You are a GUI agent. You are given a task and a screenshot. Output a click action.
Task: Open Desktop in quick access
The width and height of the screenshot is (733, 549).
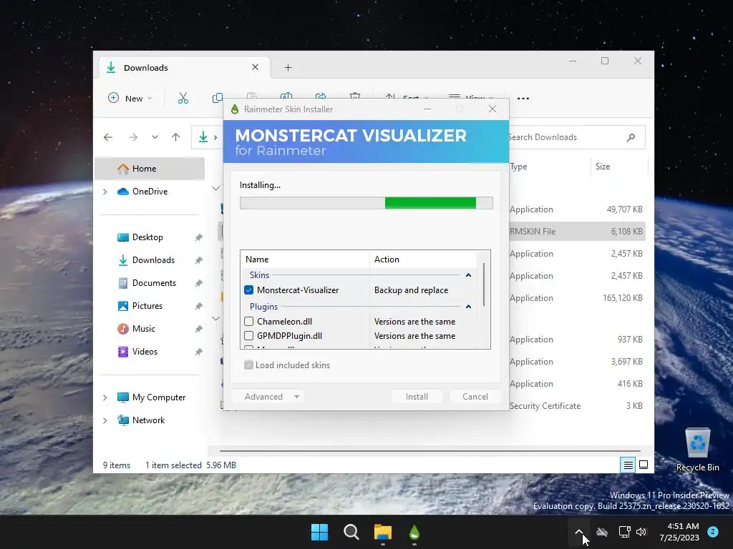tap(147, 237)
